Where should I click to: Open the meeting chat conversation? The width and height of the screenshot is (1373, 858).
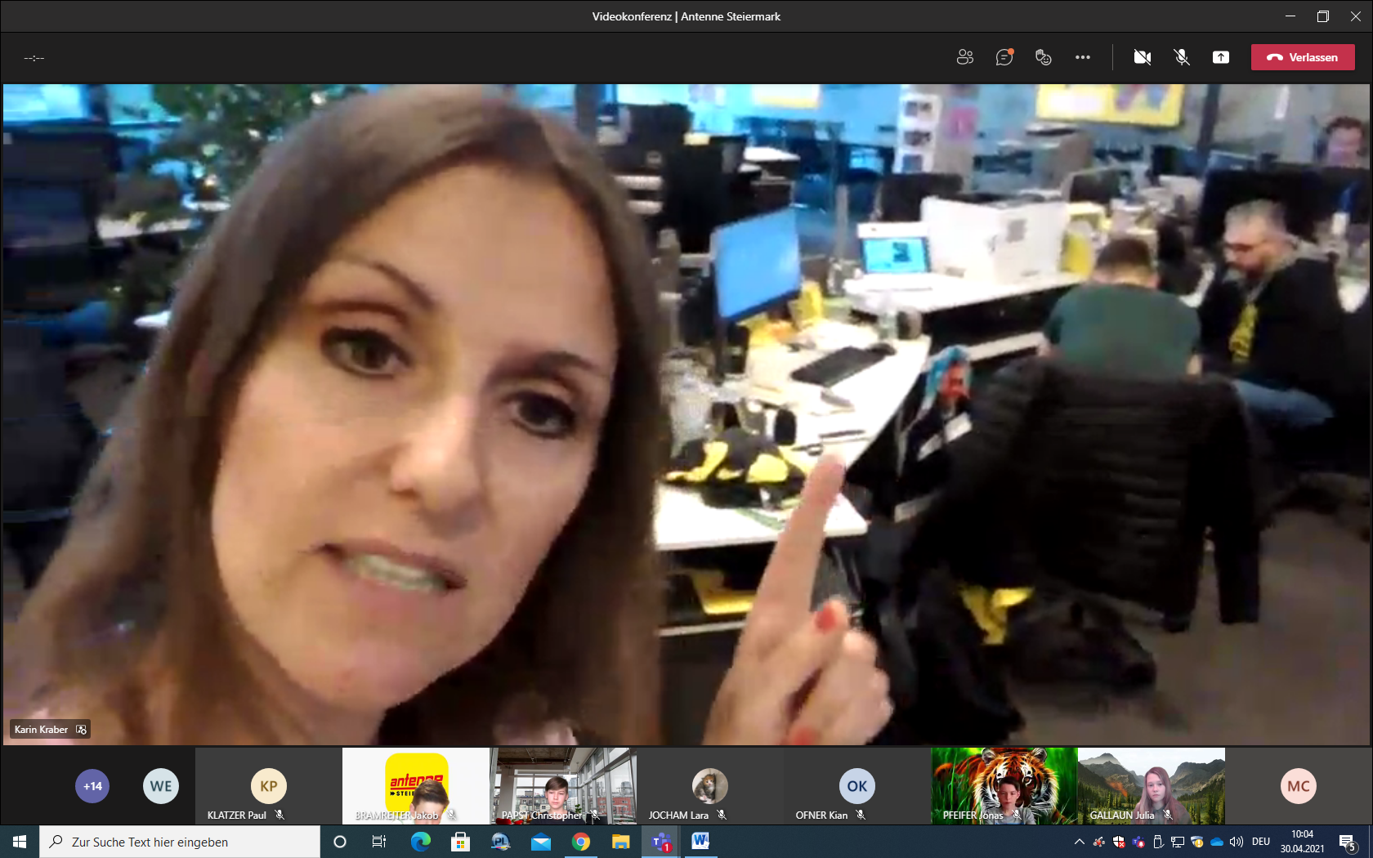[x=1004, y=57]
